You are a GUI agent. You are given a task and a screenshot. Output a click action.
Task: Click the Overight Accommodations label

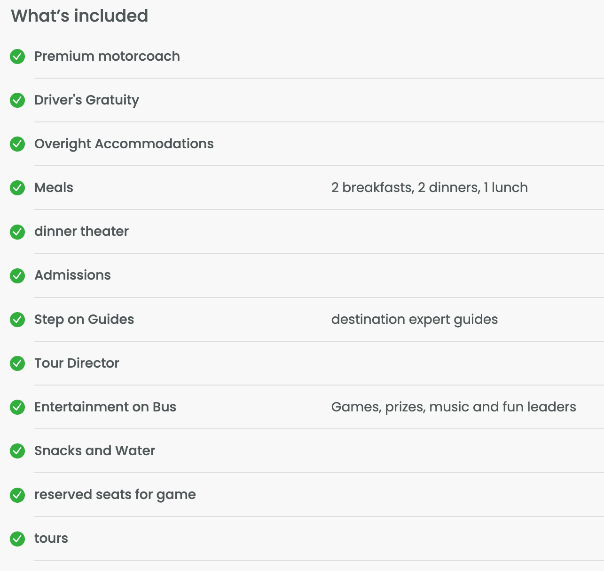(x=124, y=144)
